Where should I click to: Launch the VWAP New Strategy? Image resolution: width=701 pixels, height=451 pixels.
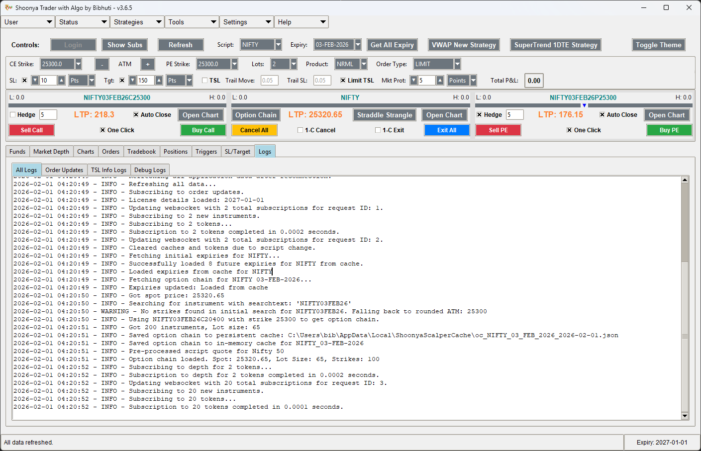[464, 44]
